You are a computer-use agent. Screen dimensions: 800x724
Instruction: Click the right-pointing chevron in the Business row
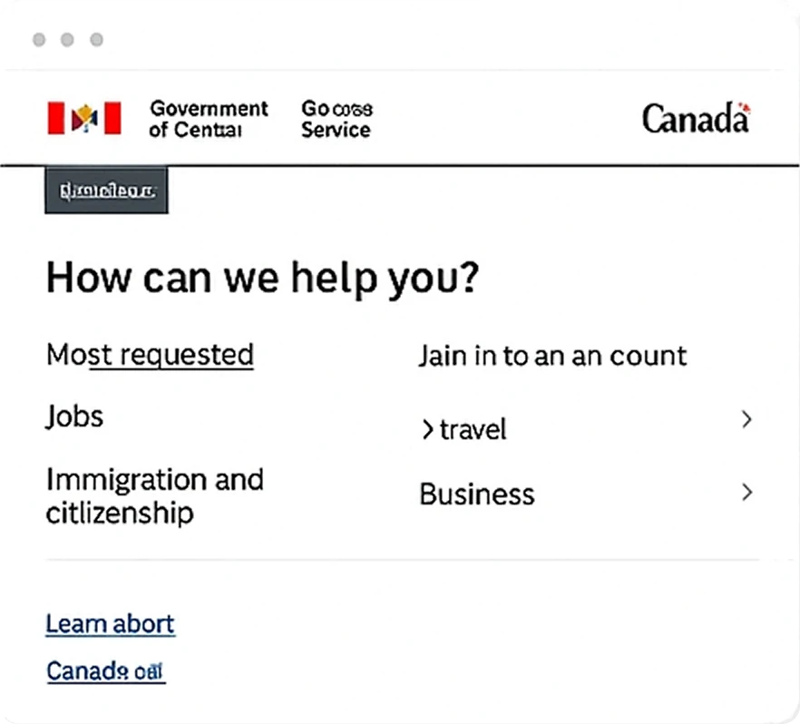pos(746,493)
